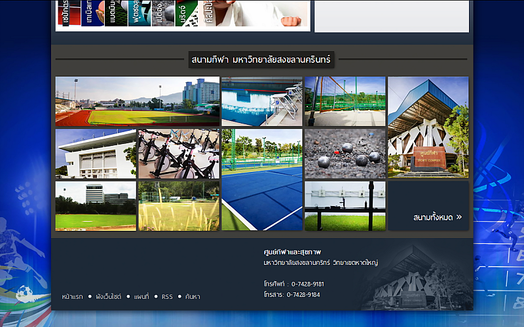
Task: View the volleyball net court photo
Action: (345, 101)
